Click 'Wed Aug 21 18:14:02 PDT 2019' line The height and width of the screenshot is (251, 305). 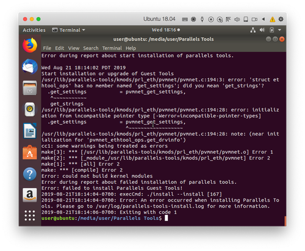point(84,68)
